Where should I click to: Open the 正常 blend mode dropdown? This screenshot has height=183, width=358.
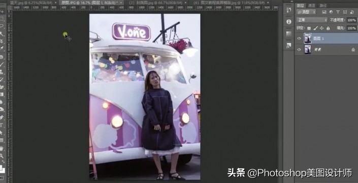click(312, 20)
